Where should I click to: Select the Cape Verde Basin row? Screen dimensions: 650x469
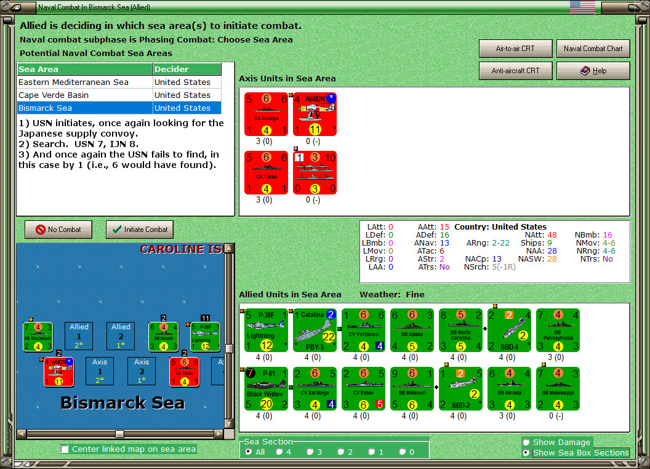tap(119, 95)
